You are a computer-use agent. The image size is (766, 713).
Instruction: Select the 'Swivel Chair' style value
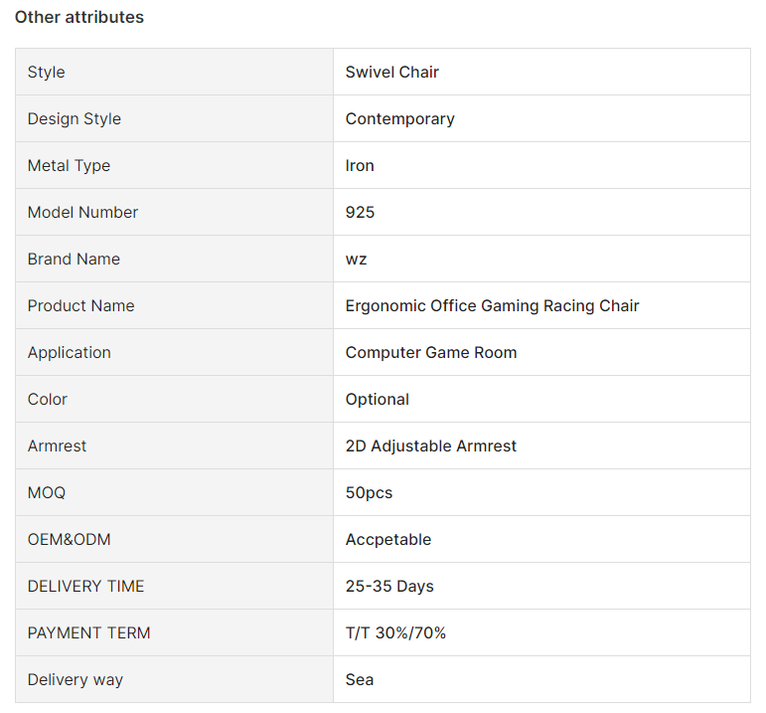point(391,72)
